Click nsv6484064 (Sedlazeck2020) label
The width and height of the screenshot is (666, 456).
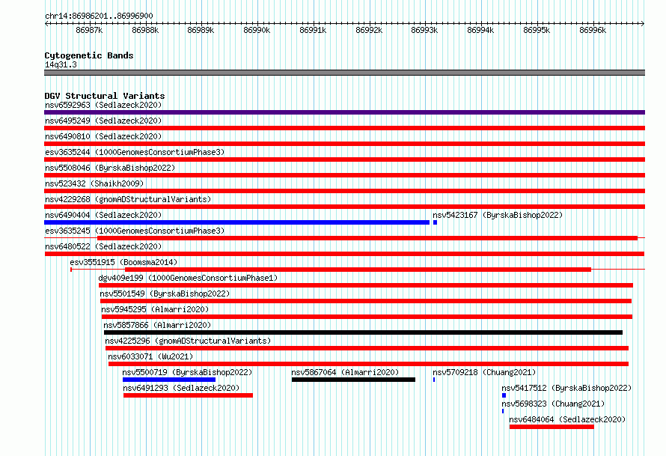pos(567,419)
